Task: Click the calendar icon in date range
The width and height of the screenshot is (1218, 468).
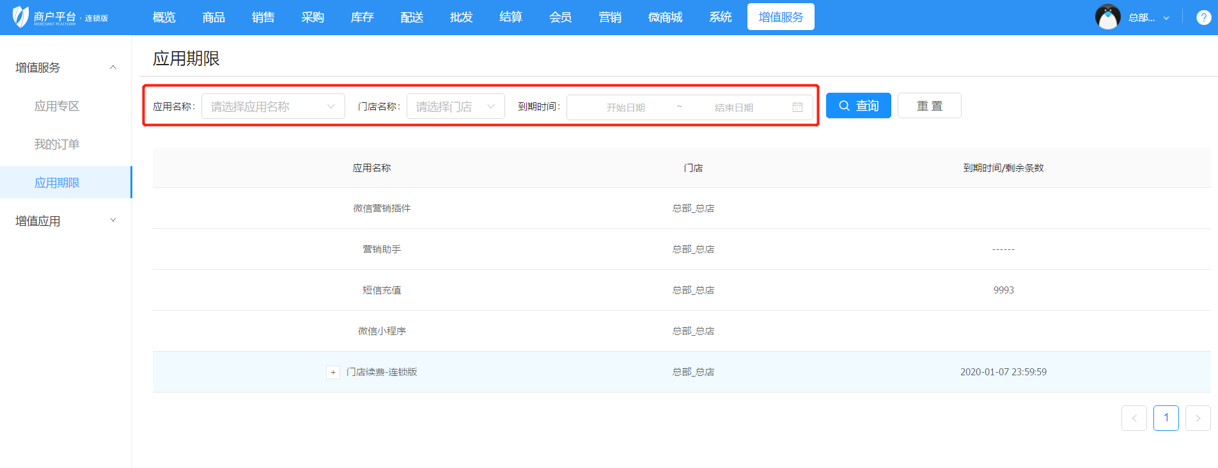Action: [797, 107]
